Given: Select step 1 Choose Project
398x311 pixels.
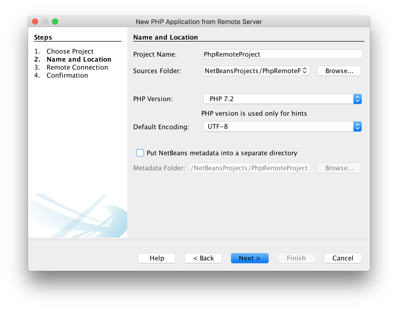Looking at the screenshot, I should coord(64,51).
